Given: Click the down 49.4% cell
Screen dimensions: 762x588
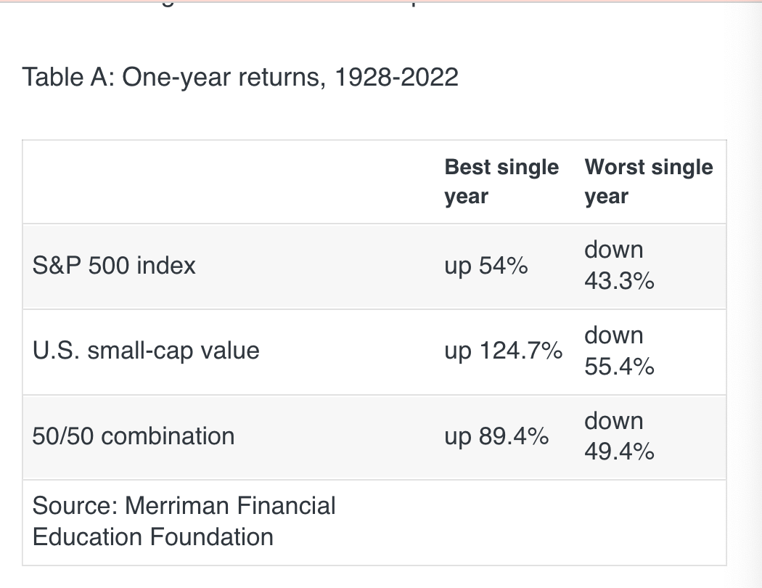Looking at the screenshot, I should [x=619, y=436].
